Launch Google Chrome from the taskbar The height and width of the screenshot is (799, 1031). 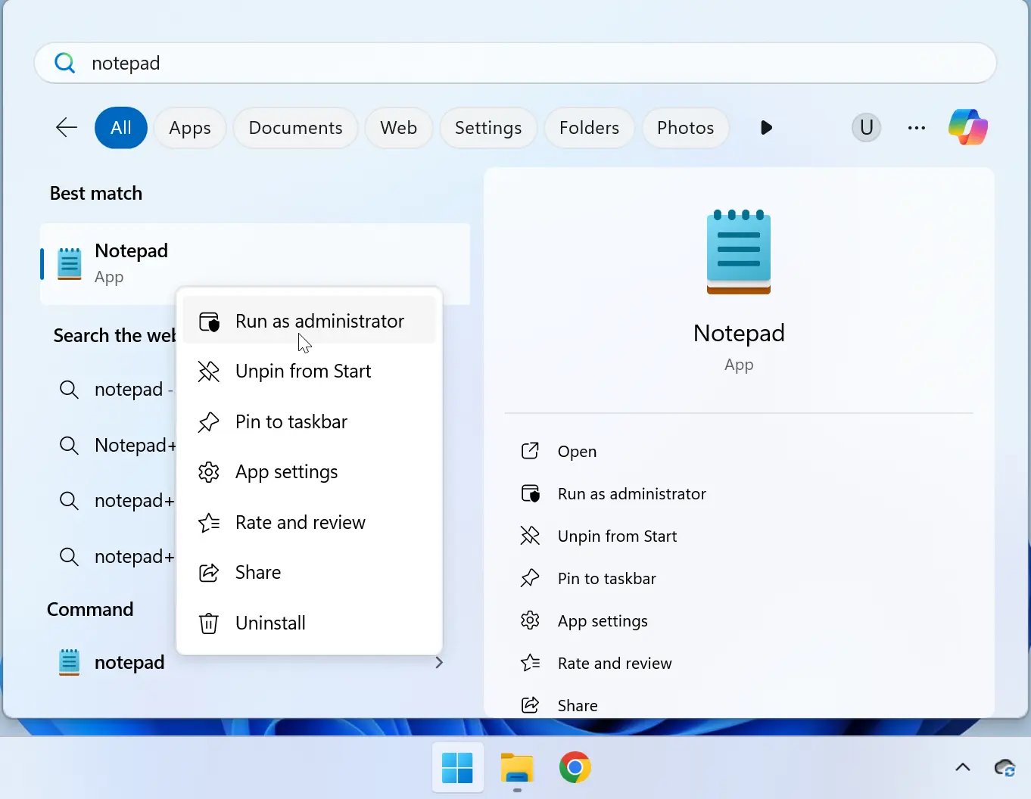(575, 768)
